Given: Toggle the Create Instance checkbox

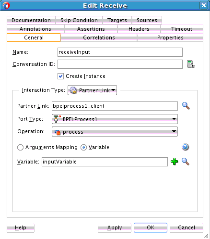Looking at the screenshot, I should pyautogui.click(x=60, y=76).
